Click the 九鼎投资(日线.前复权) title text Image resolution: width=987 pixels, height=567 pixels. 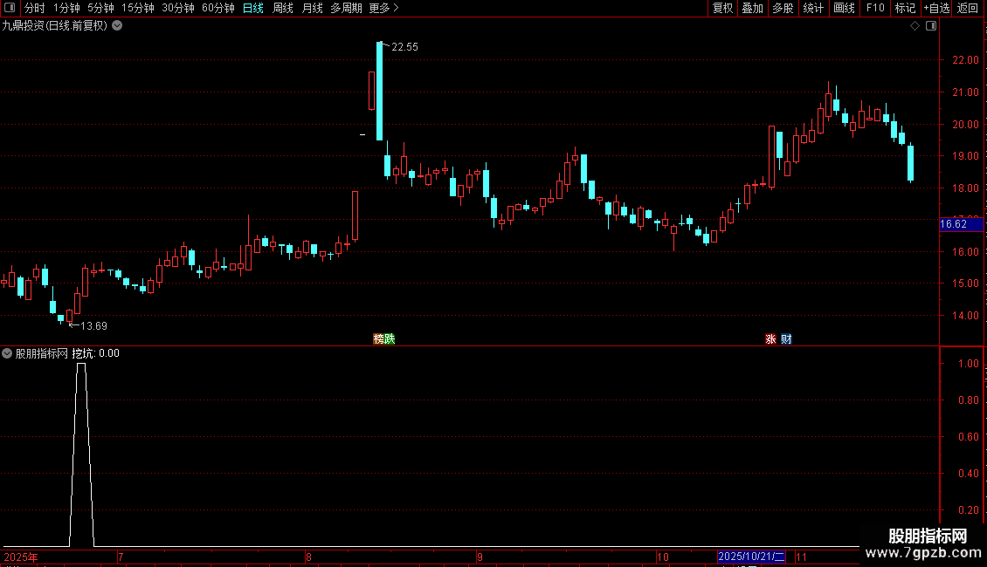tap(55, 26)
